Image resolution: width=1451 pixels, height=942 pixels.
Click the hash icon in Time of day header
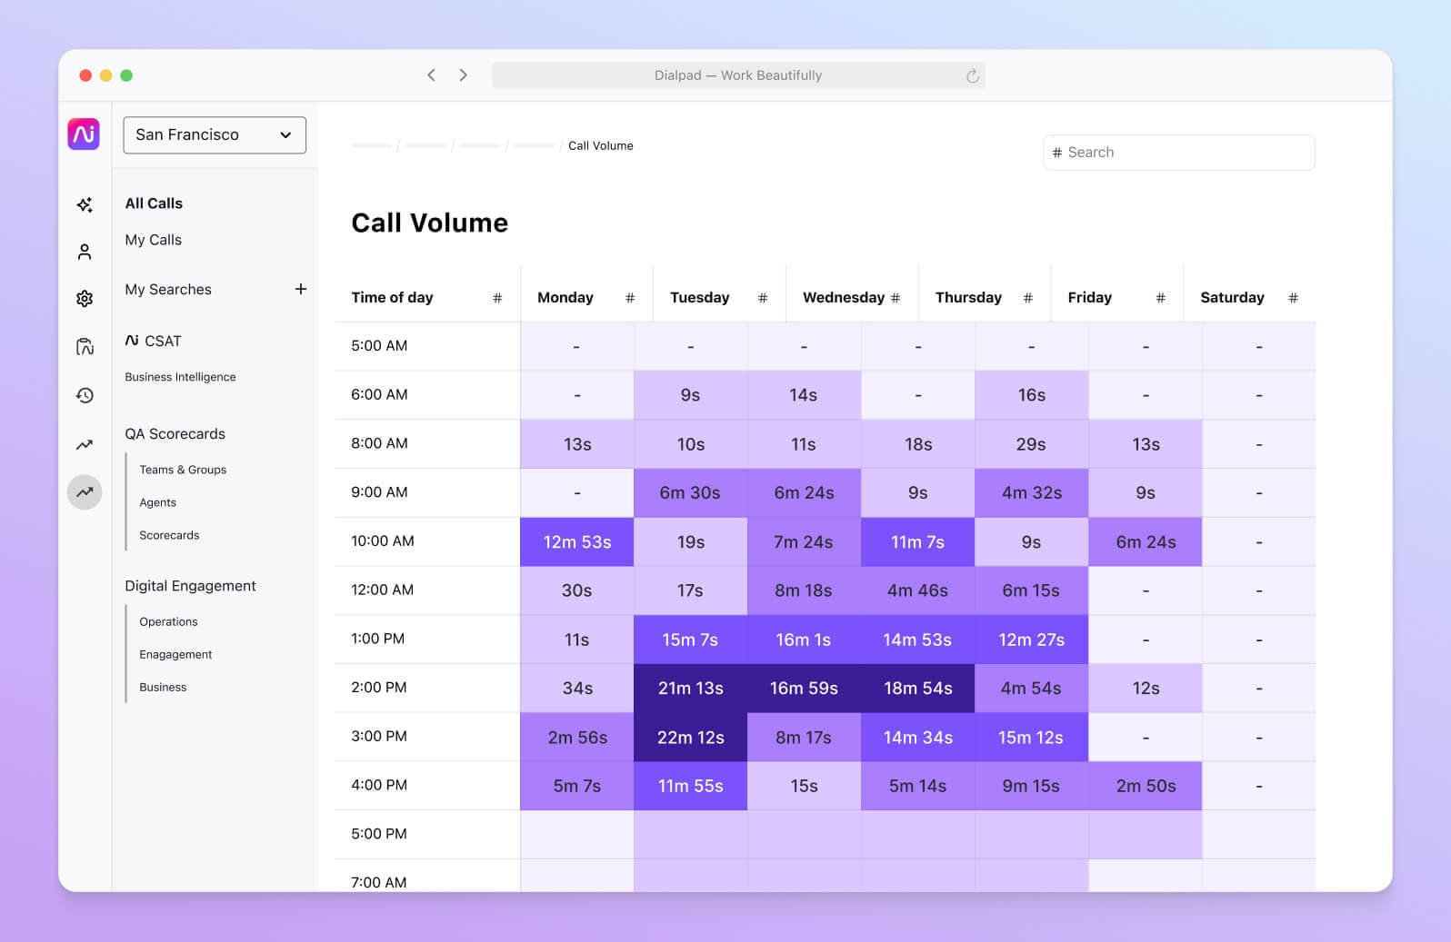click(497, 298)
